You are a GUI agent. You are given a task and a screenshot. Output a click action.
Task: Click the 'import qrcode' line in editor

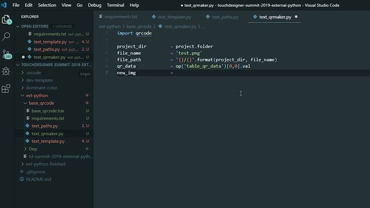click(x=134, y=34)
